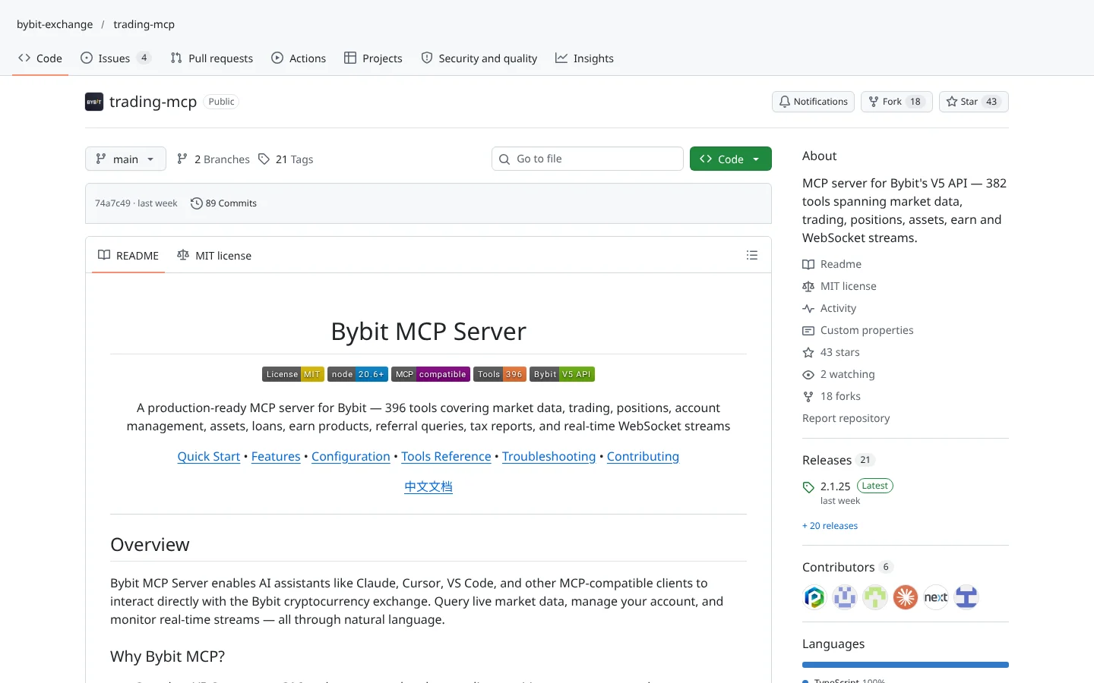The image size is (1094, 683).
Task: Star the trading-mcp repository
Action: 974,102
